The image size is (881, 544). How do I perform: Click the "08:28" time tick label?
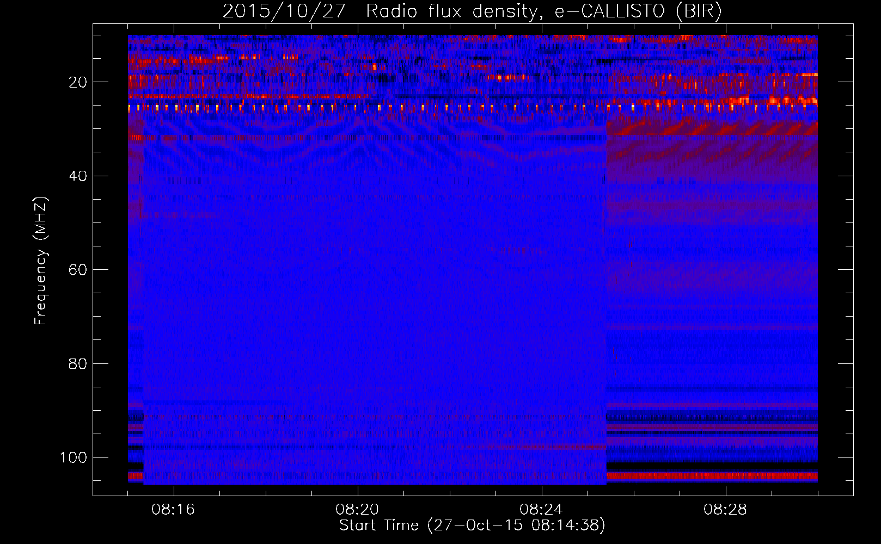coord(725,510)
